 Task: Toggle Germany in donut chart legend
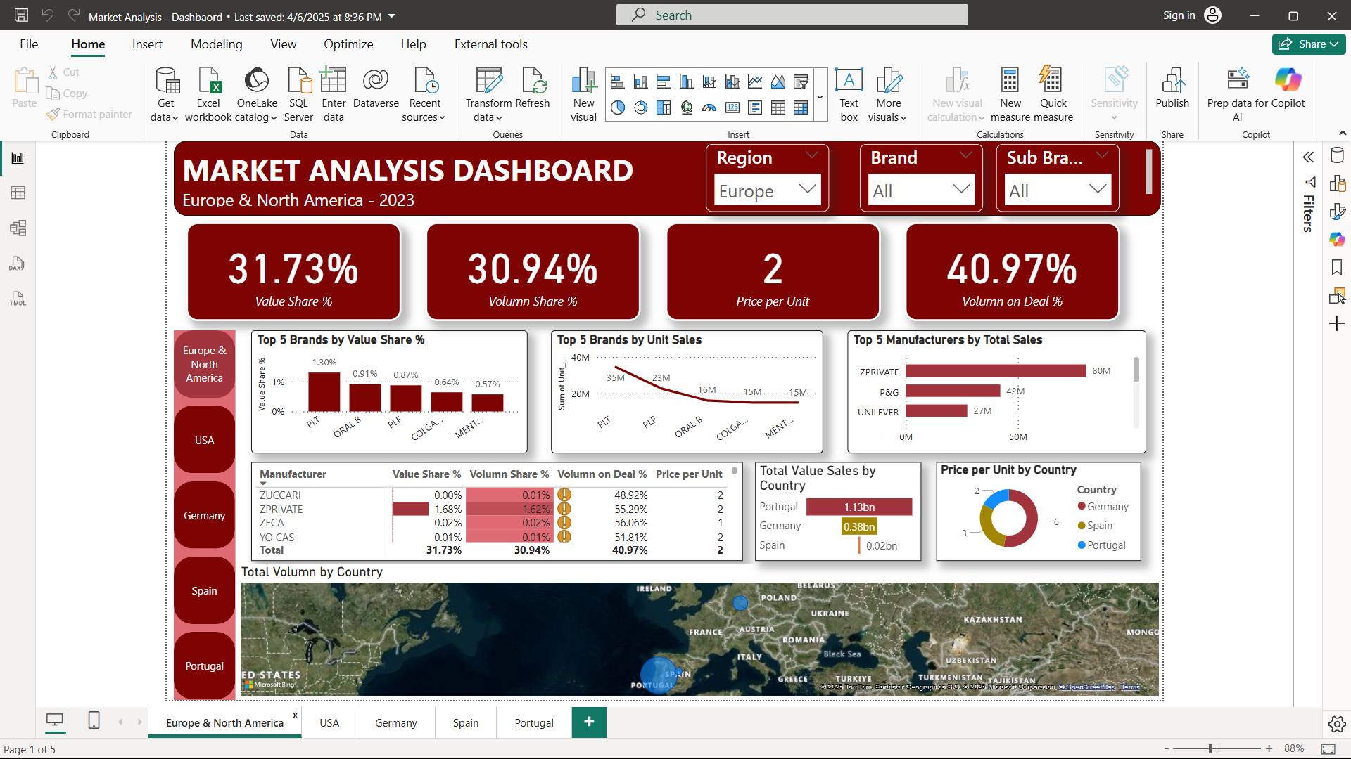coord(1103,507)
